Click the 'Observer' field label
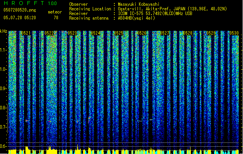The image size is (243, 154). click(78, 4)
